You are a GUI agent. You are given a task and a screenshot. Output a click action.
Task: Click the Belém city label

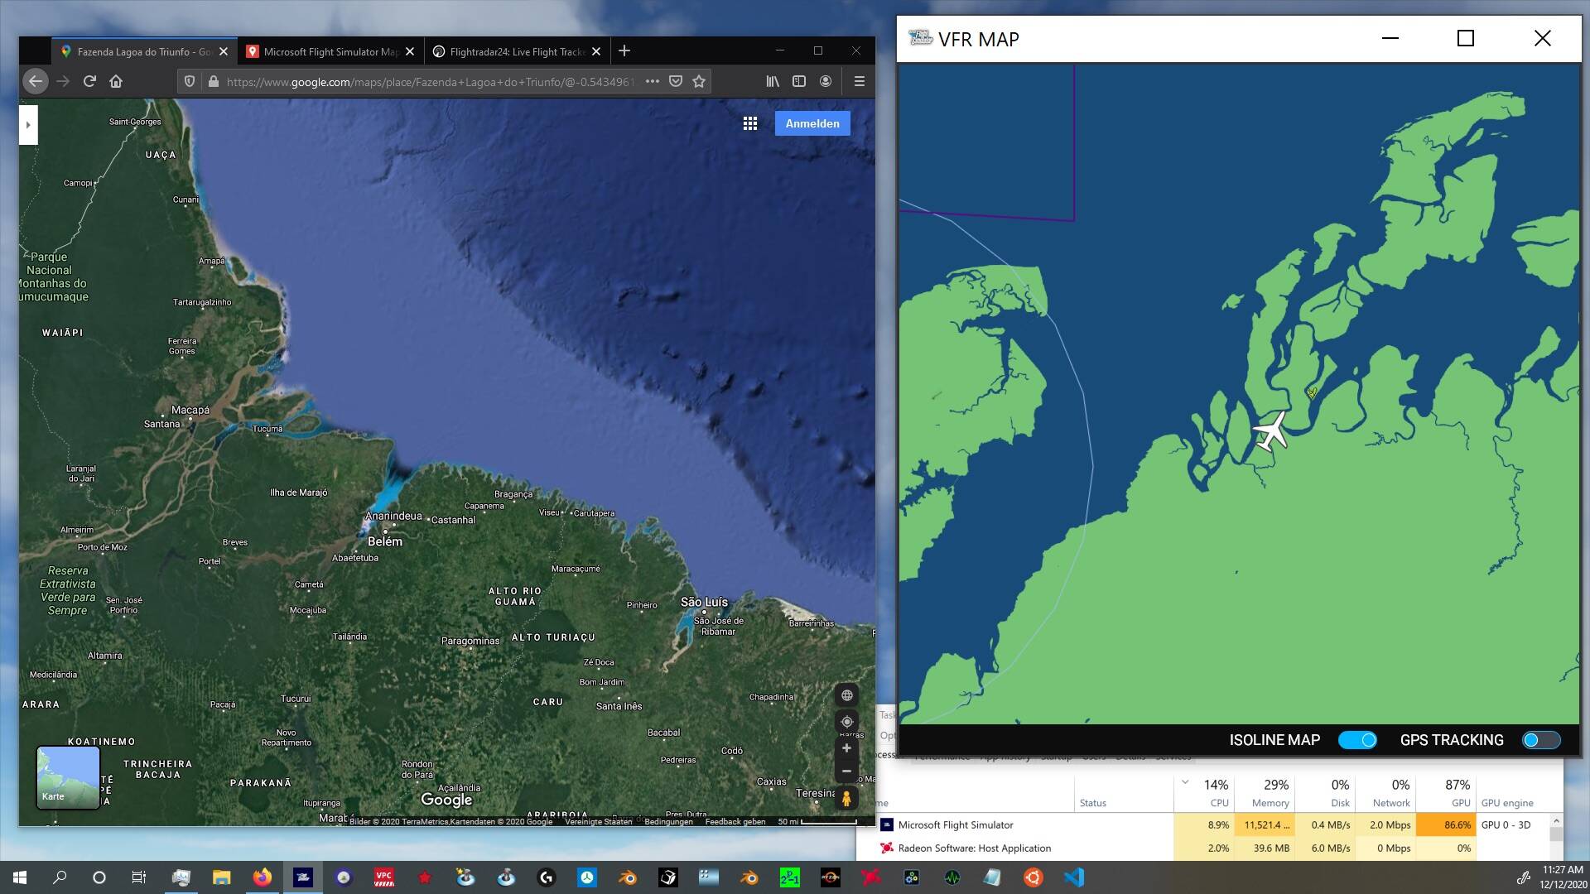click(385, 541)
